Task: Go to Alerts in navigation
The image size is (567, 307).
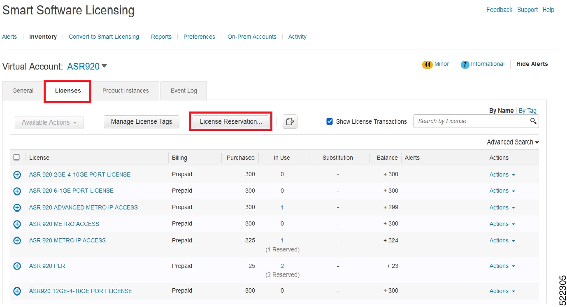Action: 9,37
